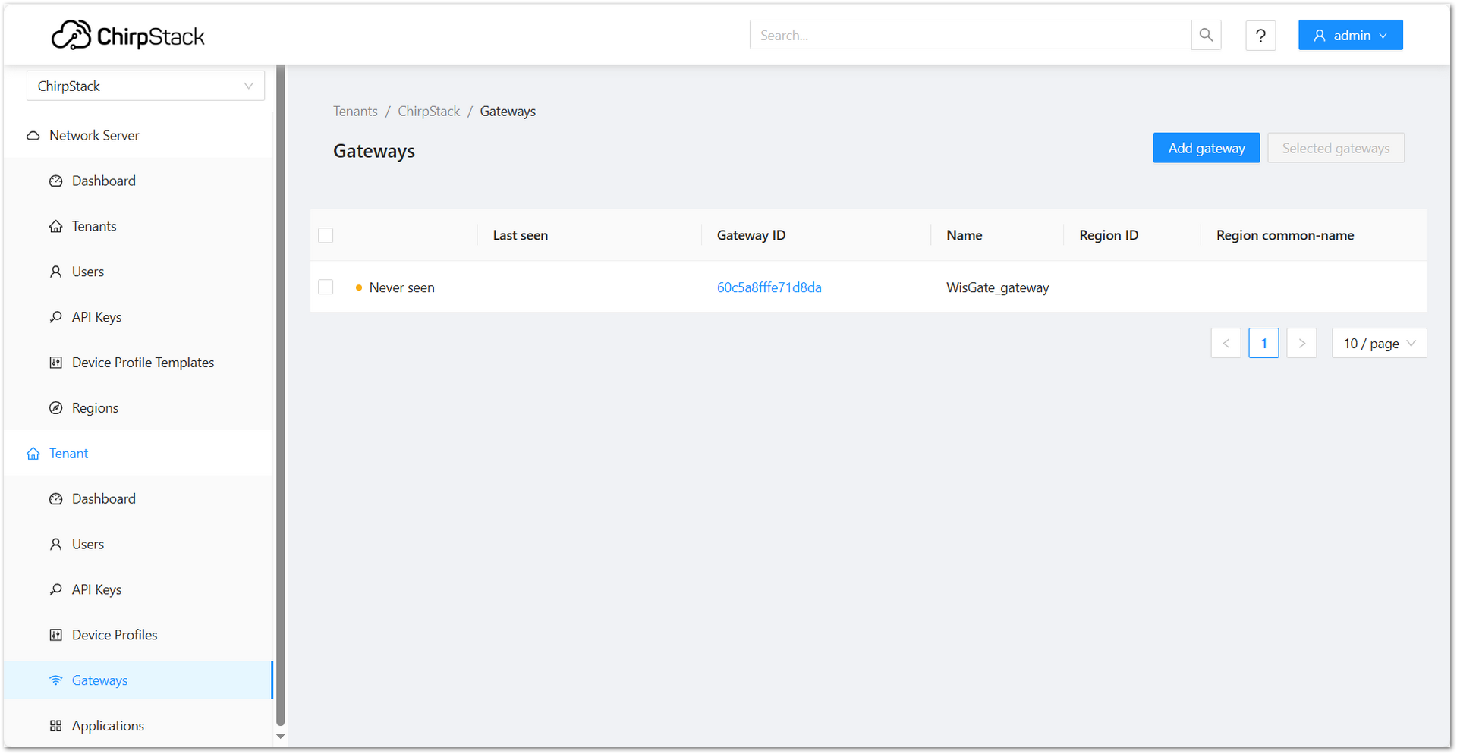Click the sidebar vertical scrollbar
Screen dimensions: 1457x754
coord(280,394)
